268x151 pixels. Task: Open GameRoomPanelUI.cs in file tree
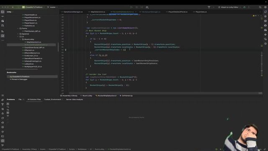pyautogui.click(x=33, y=58)
